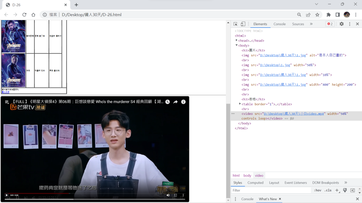Mute the video with speaker icon
This screenshot has width=362, height=203.
pos(168,195)
